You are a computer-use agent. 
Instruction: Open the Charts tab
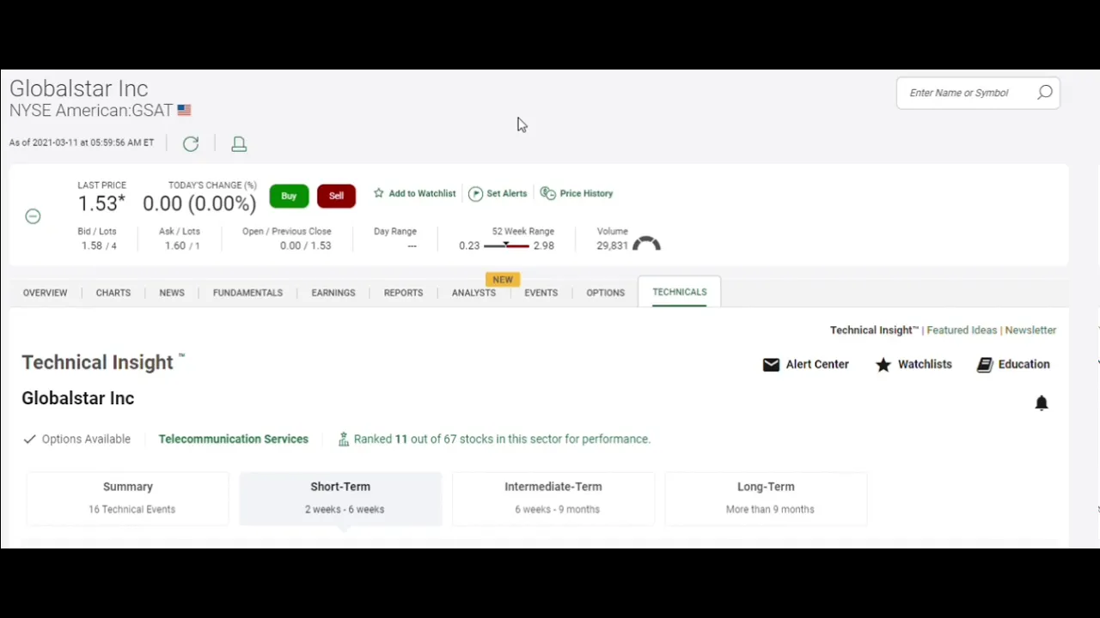click(113, 293)
